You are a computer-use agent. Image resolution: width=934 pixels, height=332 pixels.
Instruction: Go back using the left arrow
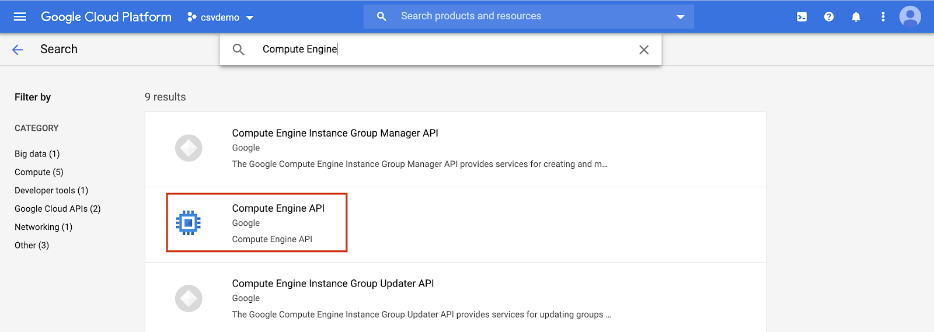(x=18, y=50)
